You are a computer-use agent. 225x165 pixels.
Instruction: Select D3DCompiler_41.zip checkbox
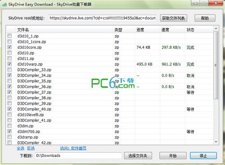pos(9,120)
